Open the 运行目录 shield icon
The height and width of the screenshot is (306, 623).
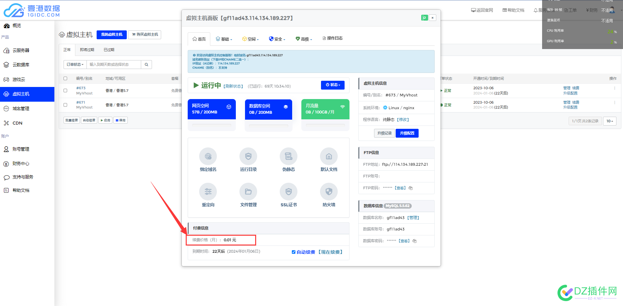(x=248, y=156)
